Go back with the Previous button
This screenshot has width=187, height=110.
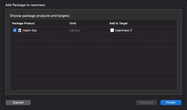(146, 103)
